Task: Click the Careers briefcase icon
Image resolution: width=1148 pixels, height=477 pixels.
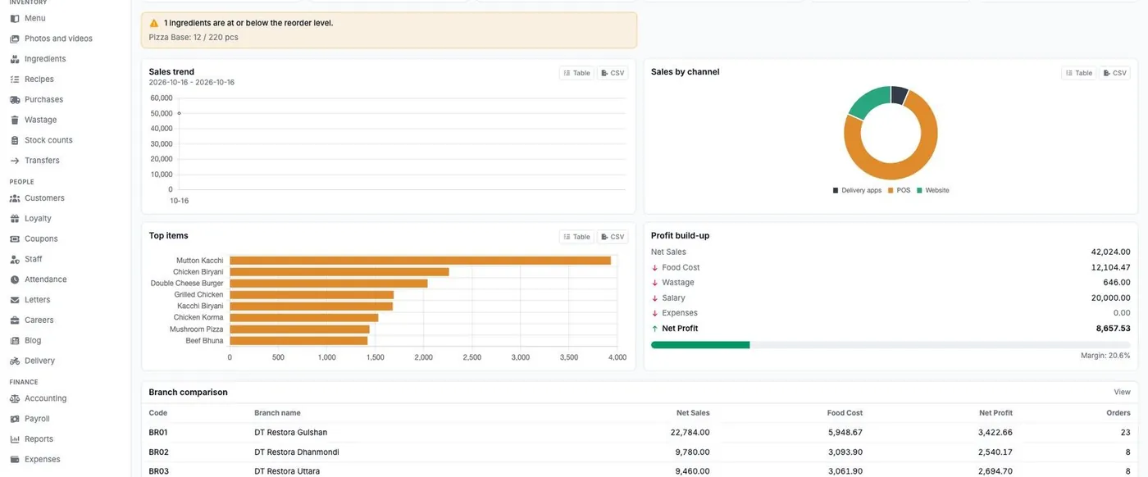Action: tap(15, 320)
